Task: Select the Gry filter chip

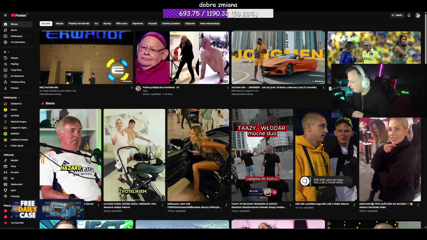Action: (96, 24)
